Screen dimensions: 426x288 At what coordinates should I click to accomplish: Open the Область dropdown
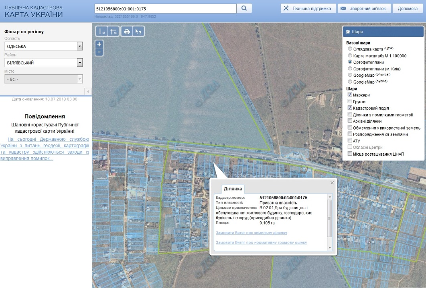(80, 46)
